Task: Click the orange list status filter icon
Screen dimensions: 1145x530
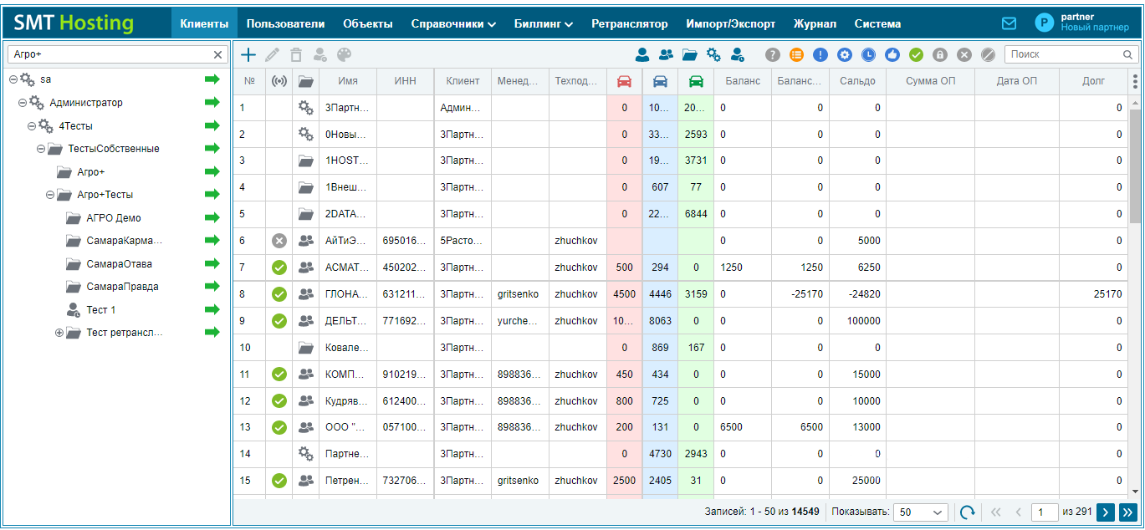Action: tap(796, 54)
